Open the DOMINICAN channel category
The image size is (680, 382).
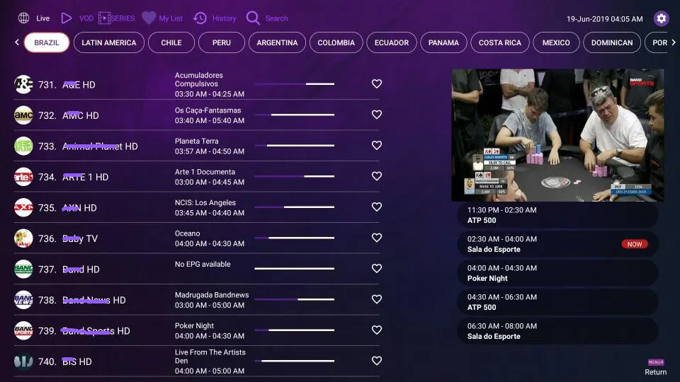coord(612,42)
